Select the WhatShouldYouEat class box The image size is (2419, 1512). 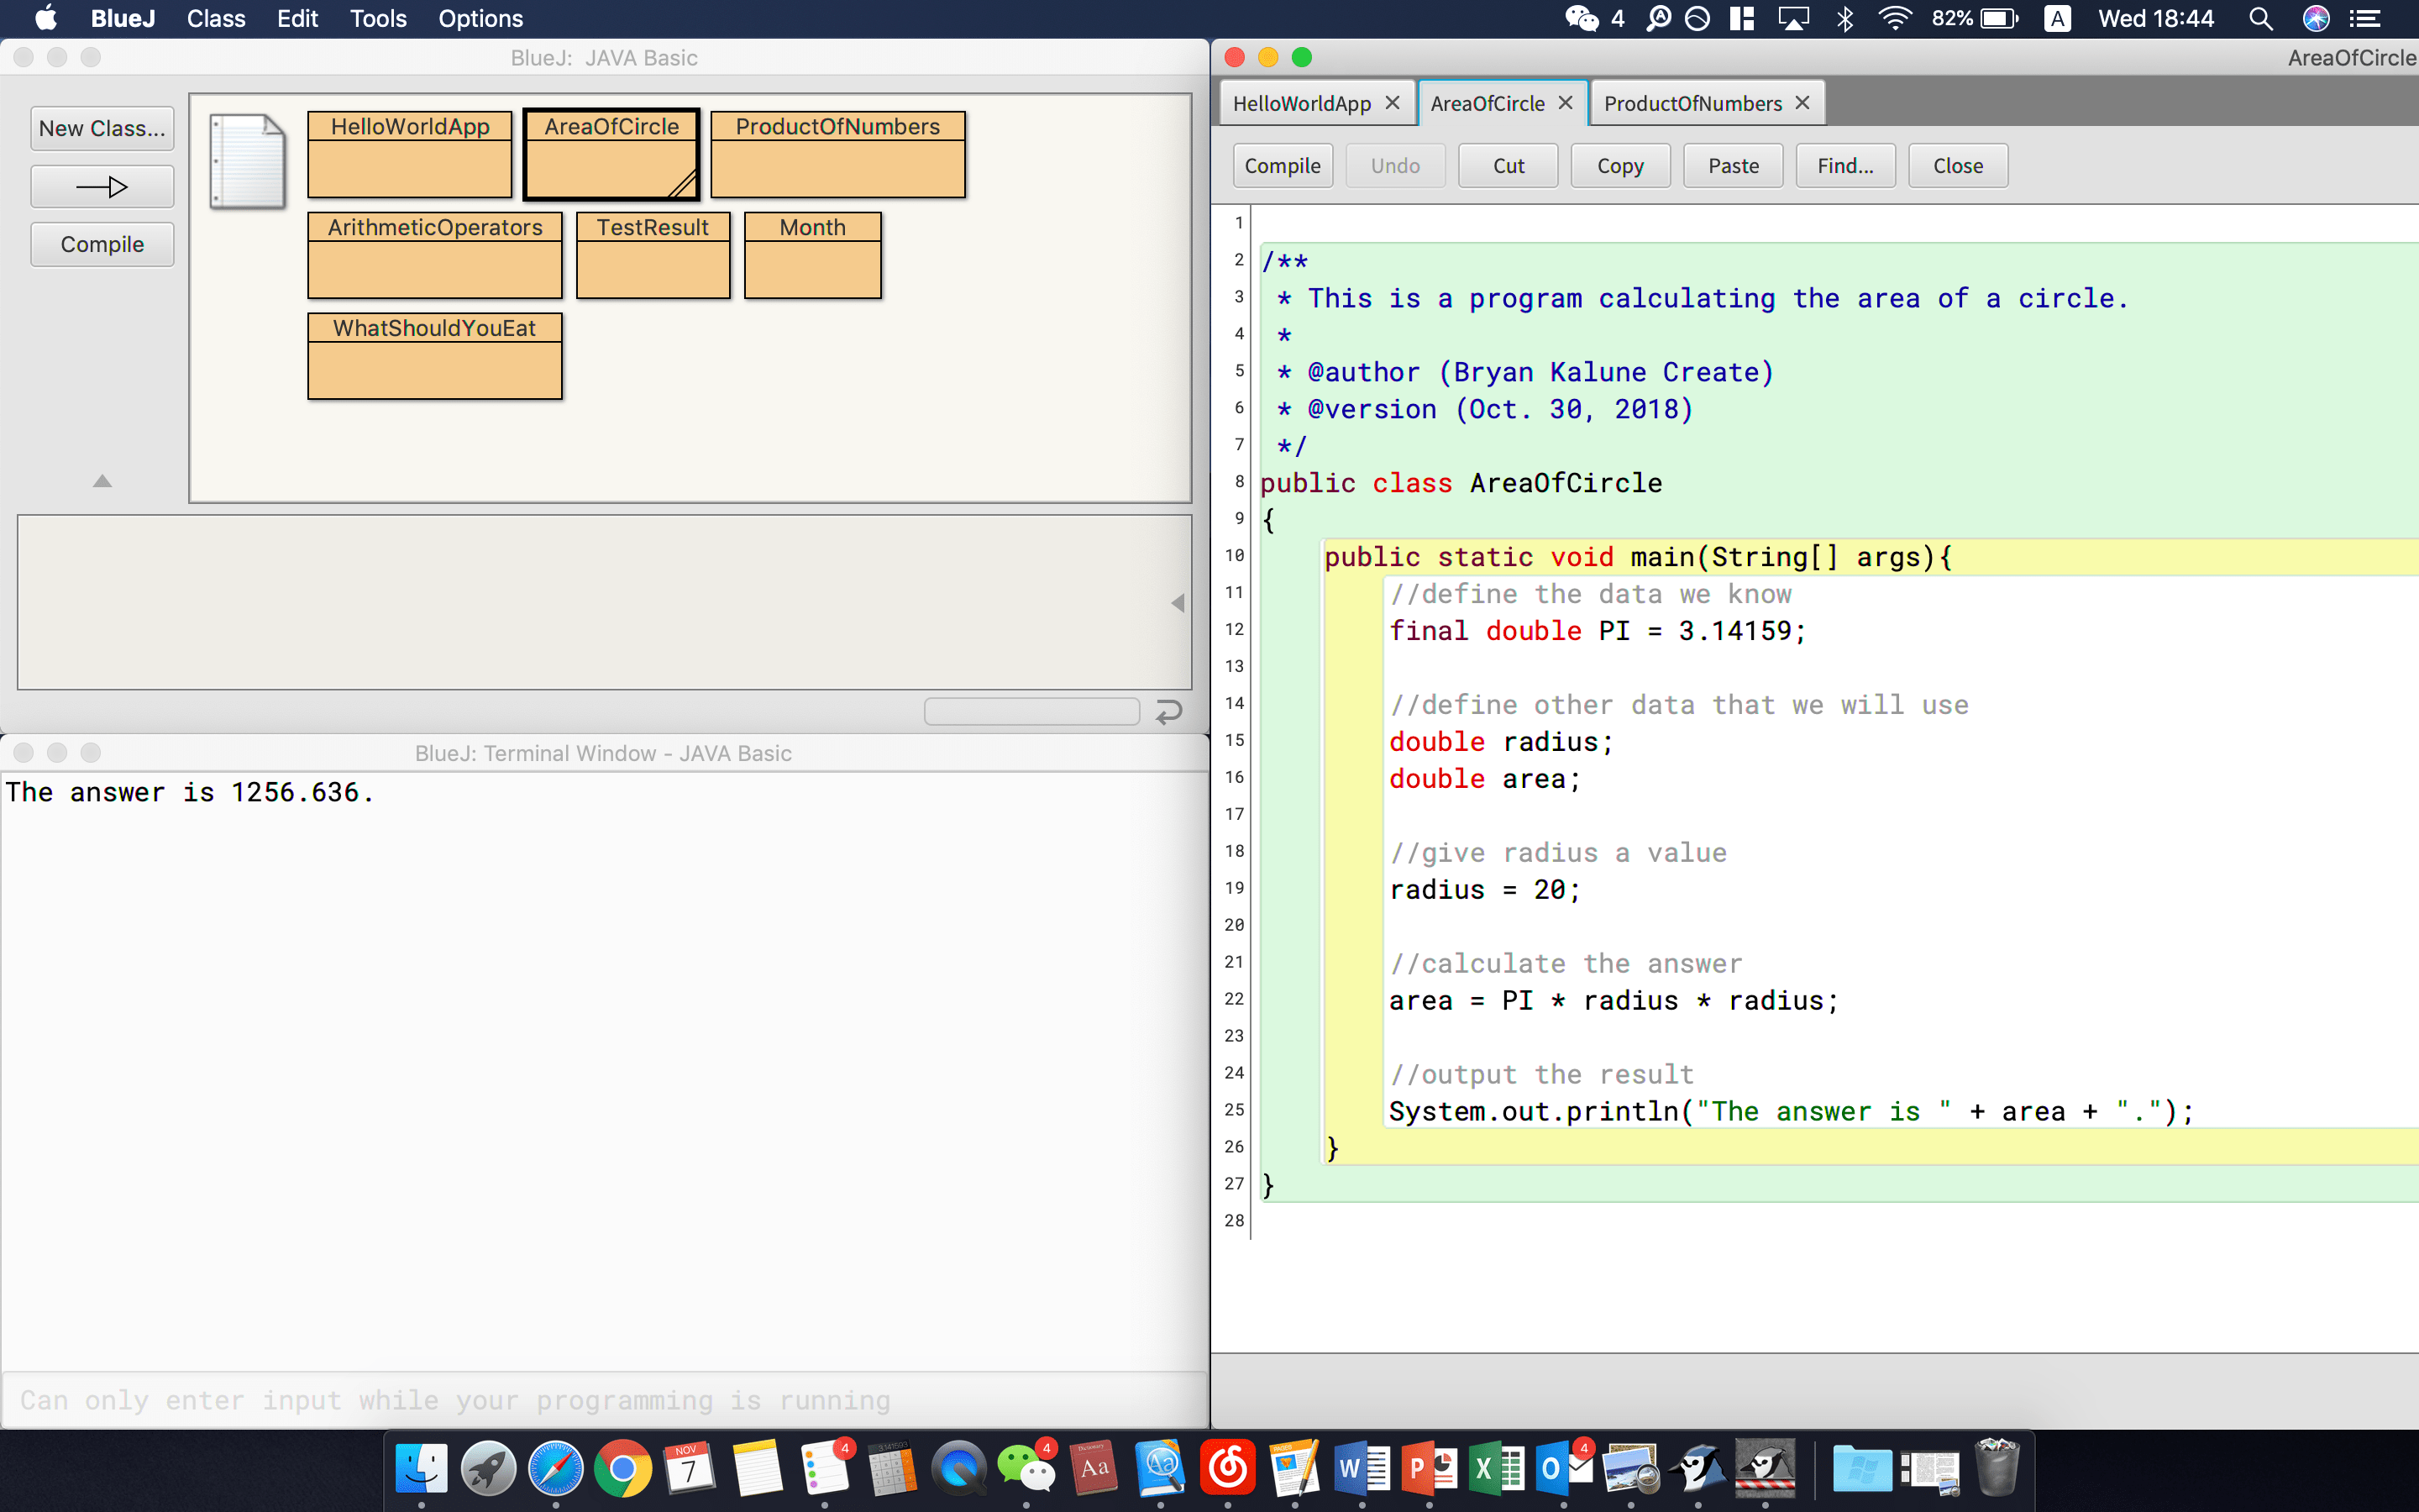point(433,356)
